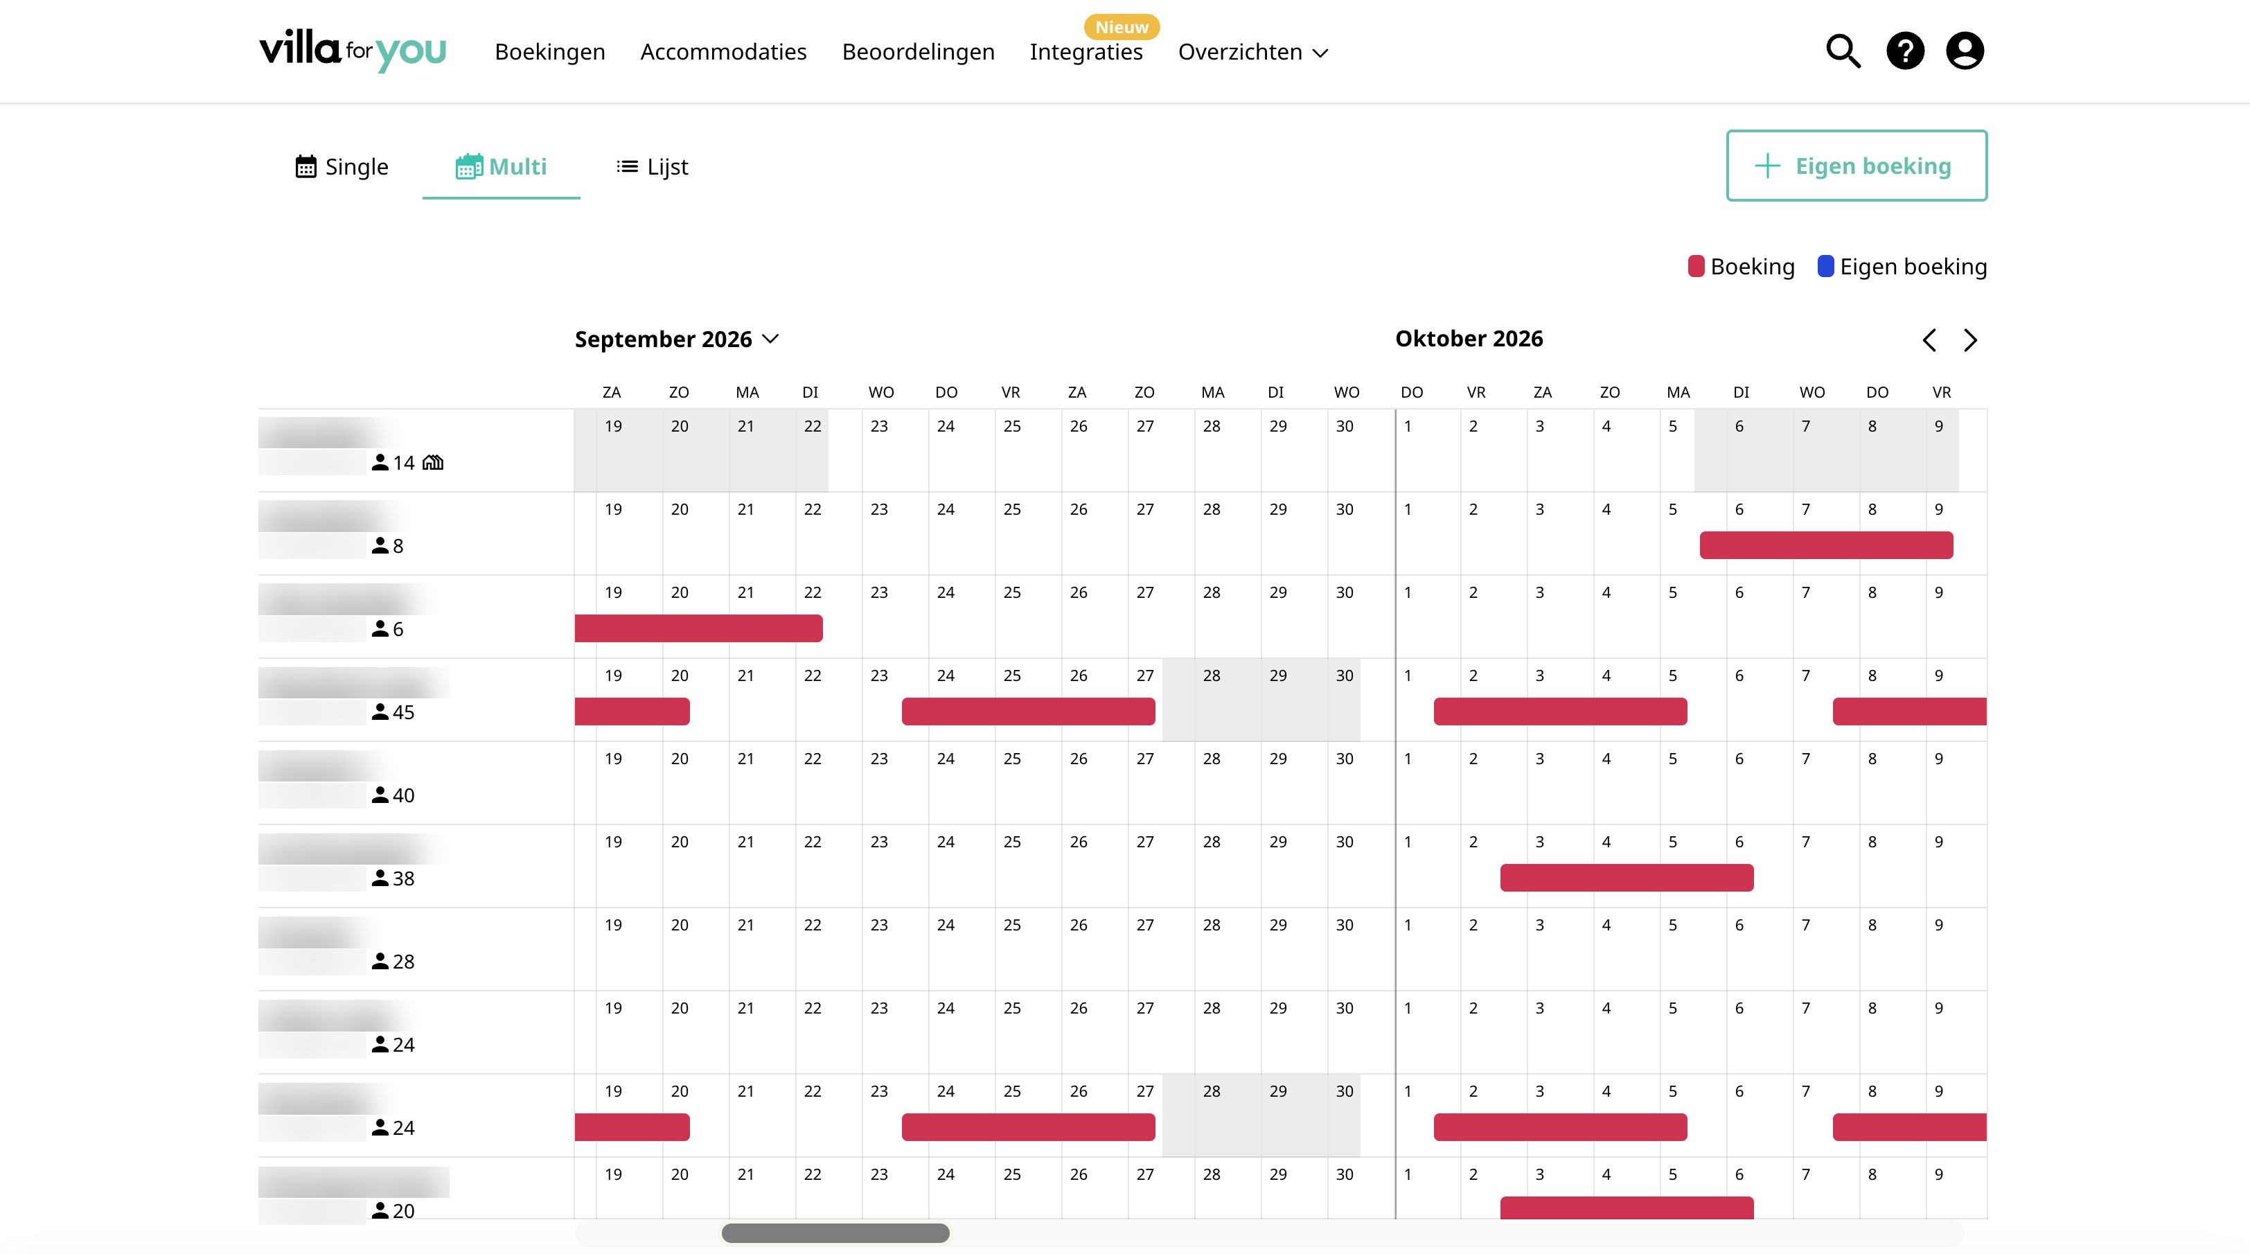Open the Accommodaties page

click(x=723, y=51)
